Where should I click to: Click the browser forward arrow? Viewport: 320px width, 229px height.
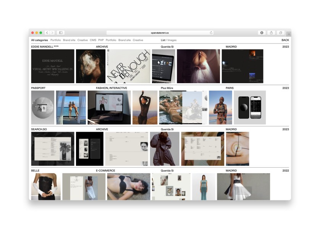click(x=52, y=32)
